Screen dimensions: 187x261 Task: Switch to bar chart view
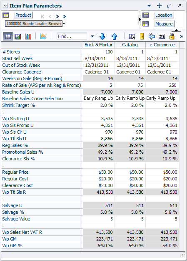(x=28, y=36)
